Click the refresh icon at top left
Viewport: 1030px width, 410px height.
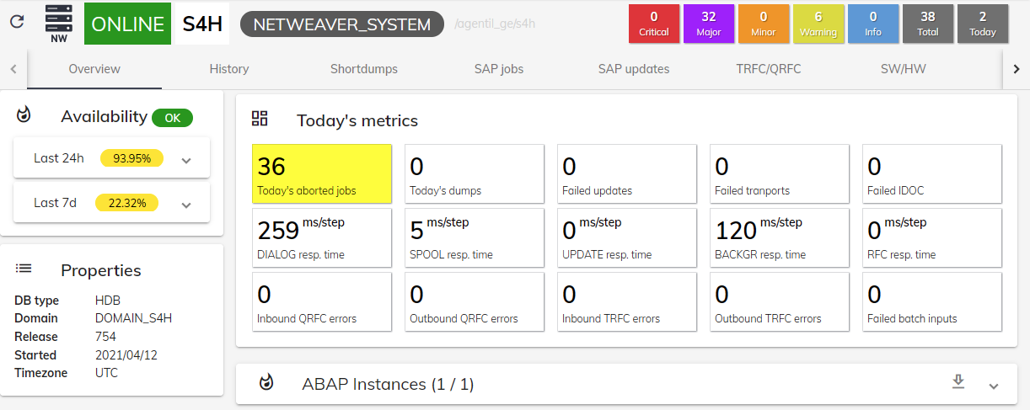pos(17,23)
